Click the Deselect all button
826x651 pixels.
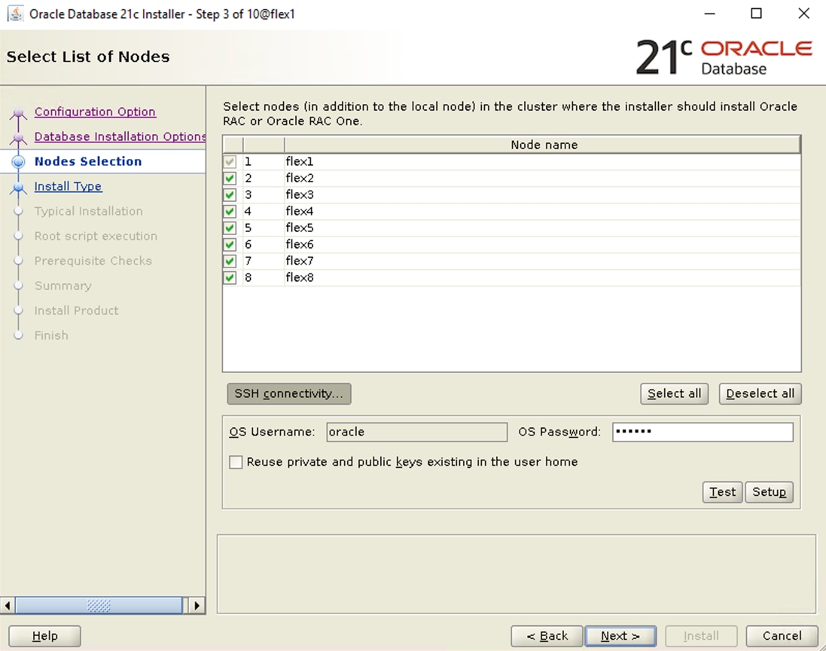760,394
